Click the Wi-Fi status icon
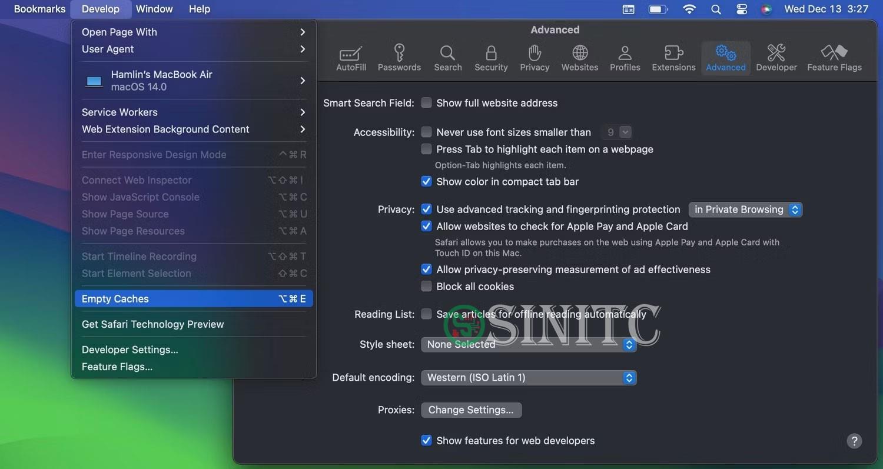883x469 pixels. pyautogui.click(x=689, y=9)
